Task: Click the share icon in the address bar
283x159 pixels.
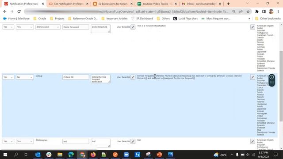Action: (241, 11)
